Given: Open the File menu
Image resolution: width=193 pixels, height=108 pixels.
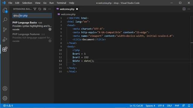Looking at the screenshot, I should (x=10, y=3).
